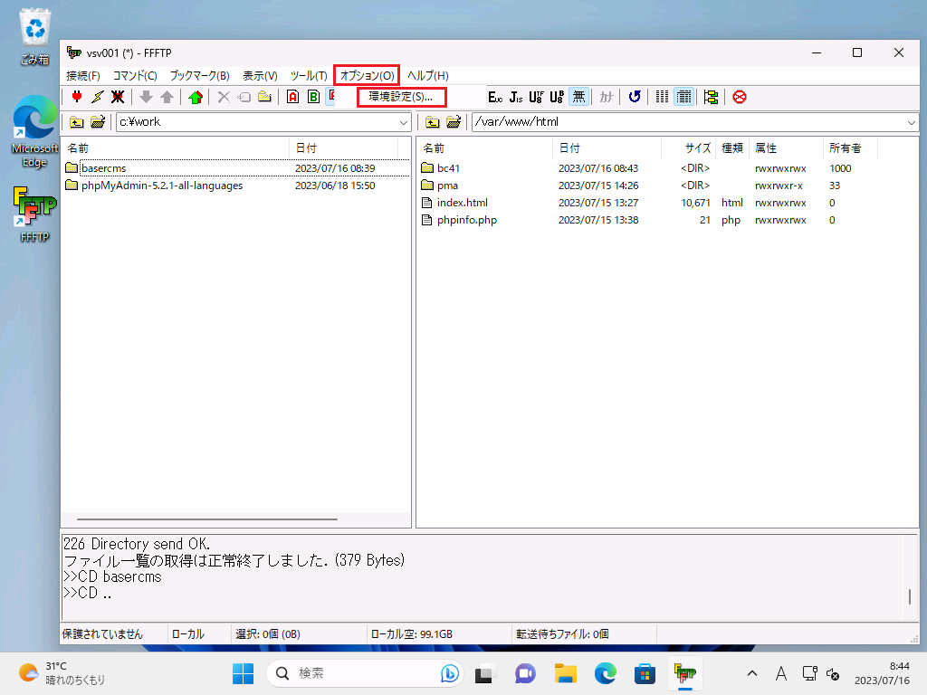927x695 pixels.
Task: Toggle ASCII transfer mode (red A)
Action: pyautogui.click(x=292, y=97)
